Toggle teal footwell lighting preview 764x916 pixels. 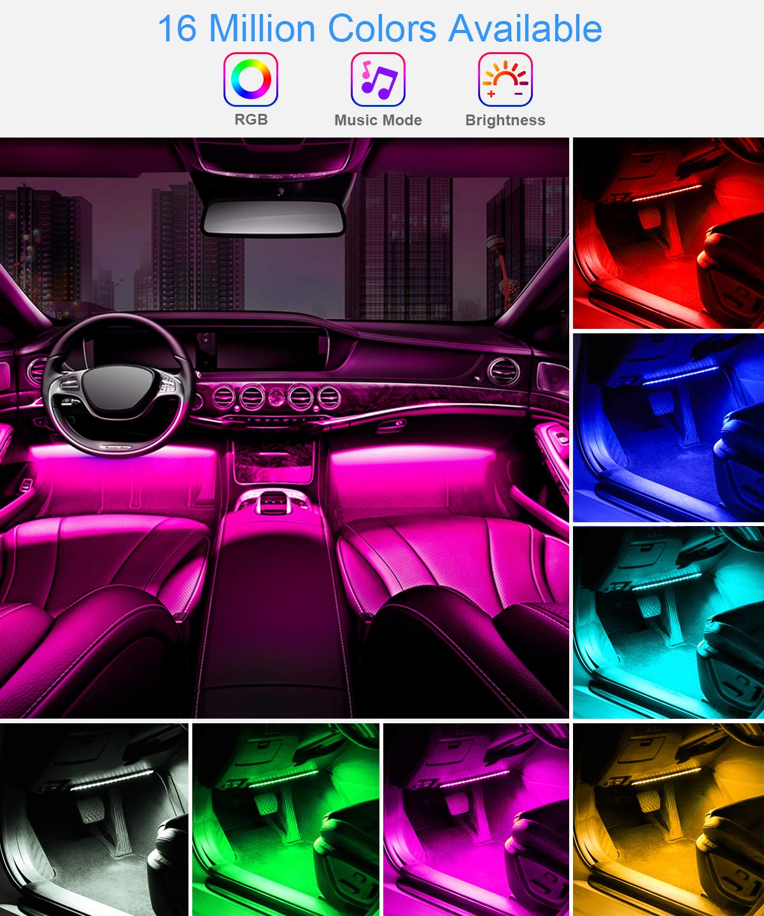click(x=667, y=623)
